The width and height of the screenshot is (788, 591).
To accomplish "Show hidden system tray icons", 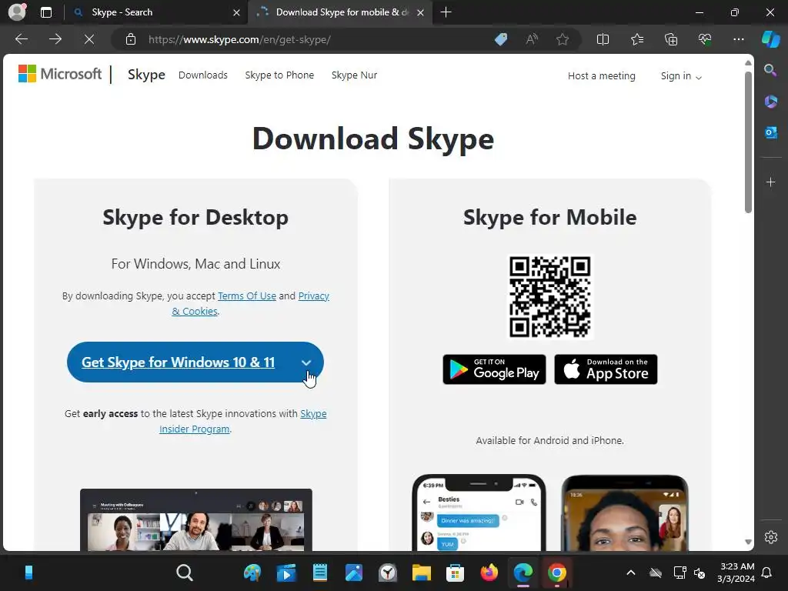I will (x=631, y=573).
